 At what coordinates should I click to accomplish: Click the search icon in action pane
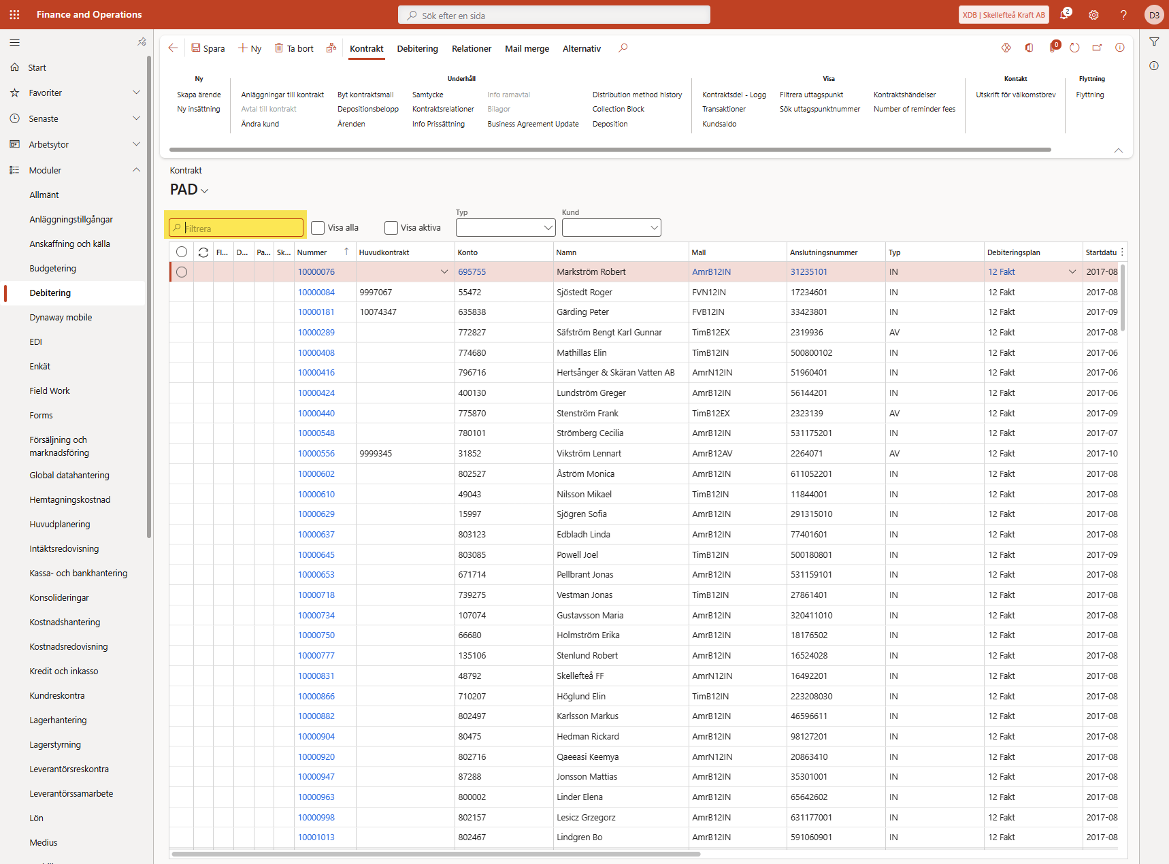[x=623, y=48]
